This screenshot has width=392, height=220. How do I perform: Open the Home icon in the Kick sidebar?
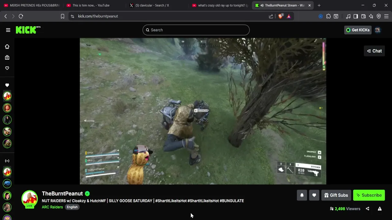[7, 46]
